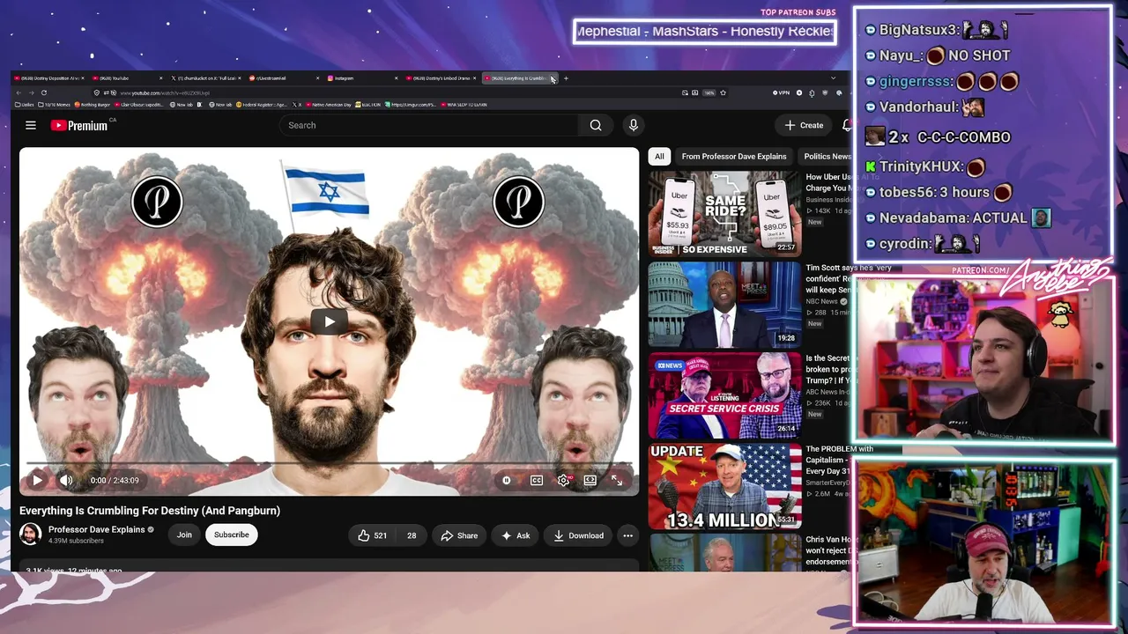Screen dimensions: 1128x634
Task: Open the YouTube guide hamburger menu
Action: pos(31,125)
